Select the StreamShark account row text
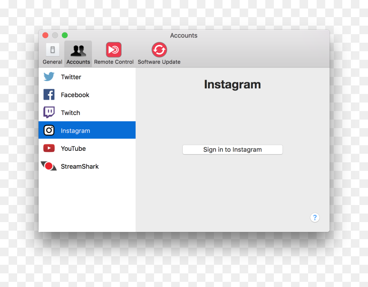The width and height of the screenshot is (368, 287). [x=80, y=166]
